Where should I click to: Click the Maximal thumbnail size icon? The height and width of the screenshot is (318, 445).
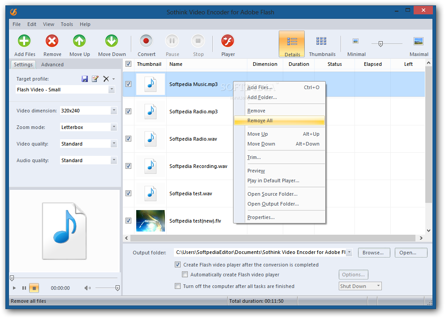[419, 41]
